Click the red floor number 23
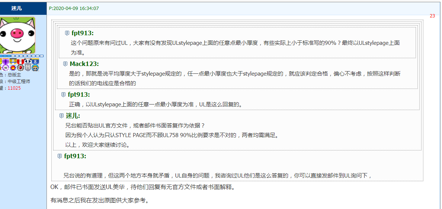The width and height of the screenshot is (442, 209). tap(432, 16)
